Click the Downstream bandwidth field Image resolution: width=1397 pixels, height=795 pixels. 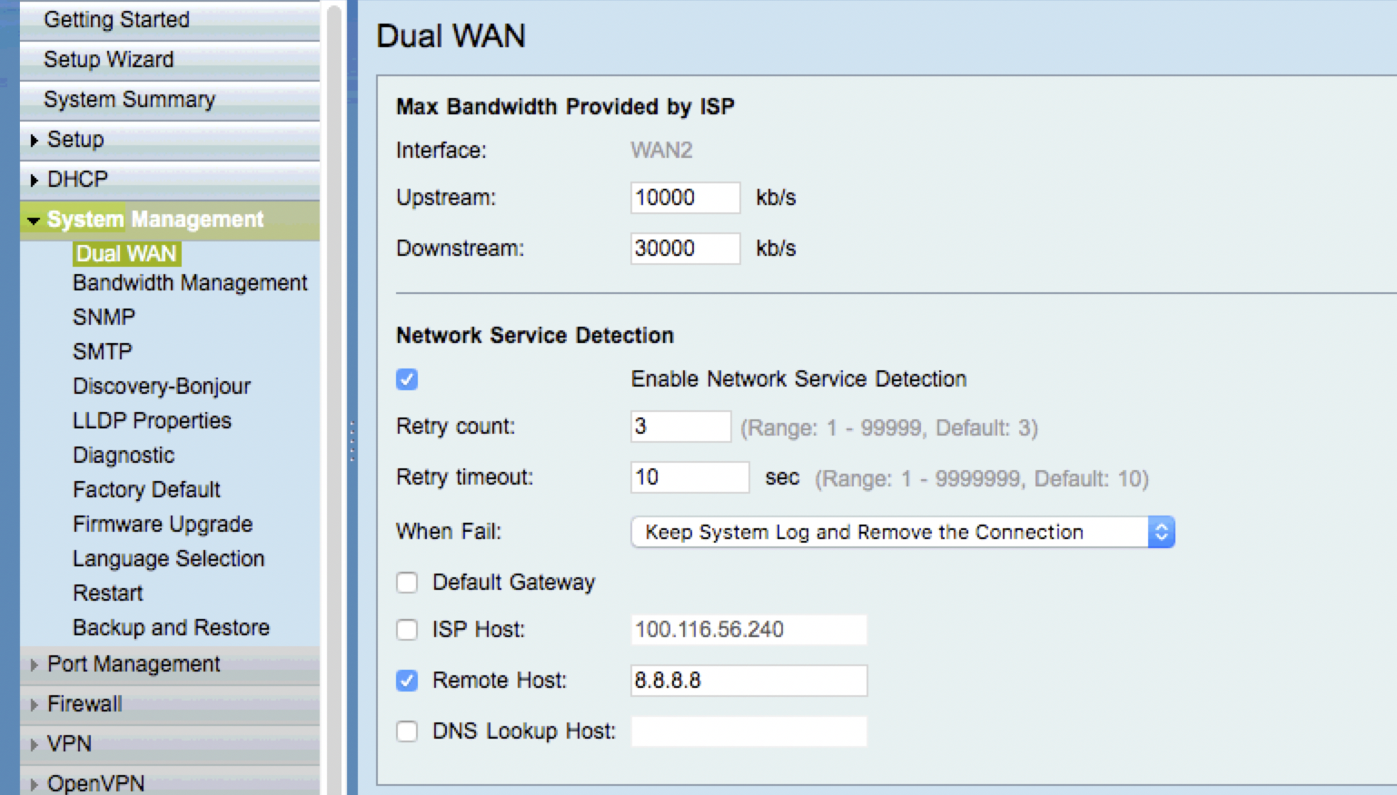[686, 249]
